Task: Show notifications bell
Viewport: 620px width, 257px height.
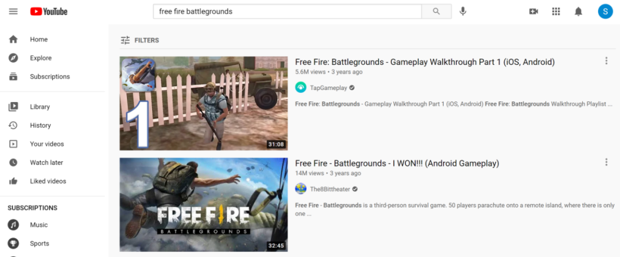Action: pos(579,11)
